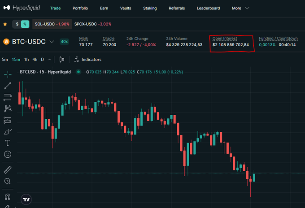Click the mark price 70 177
Image resolution: width=305 pixels, height=208 pixels.
tap(86, 45)
